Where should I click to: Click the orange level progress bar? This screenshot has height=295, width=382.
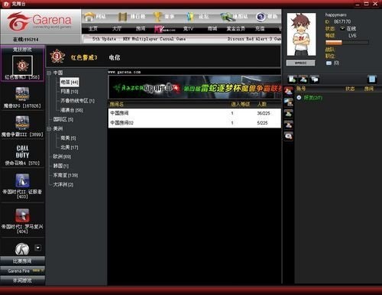click(347, 42)
